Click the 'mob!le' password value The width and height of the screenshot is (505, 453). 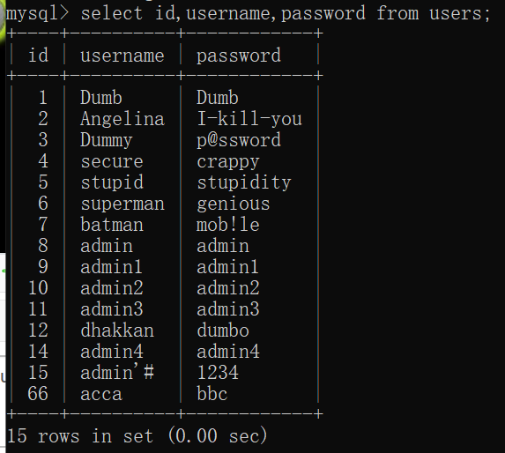point(228,225)
